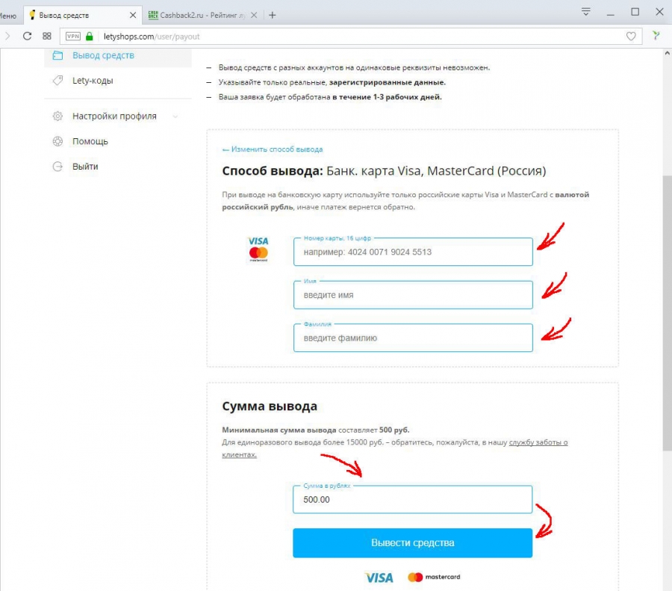Click the Вывод средств wallet icon in sidebar

pyautogui.click(x=57, y=55)
